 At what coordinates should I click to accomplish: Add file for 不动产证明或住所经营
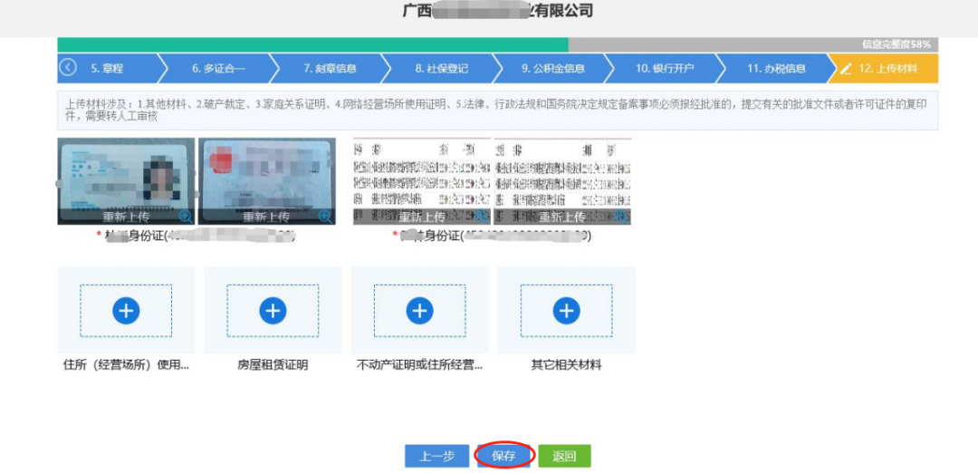pos(420,311)
